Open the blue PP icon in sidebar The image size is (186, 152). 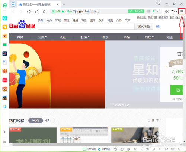tap(5, 107)
